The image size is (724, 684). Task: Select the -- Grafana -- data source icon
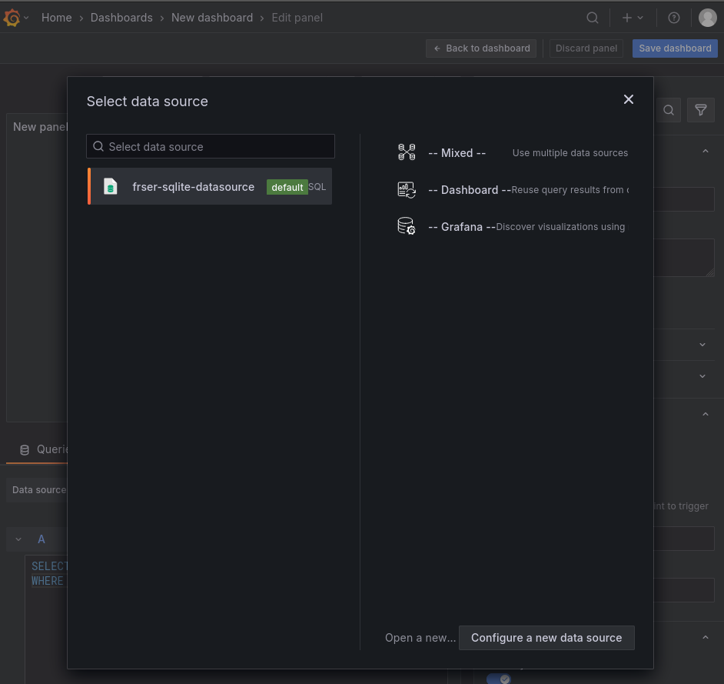(x=407, y=225)
